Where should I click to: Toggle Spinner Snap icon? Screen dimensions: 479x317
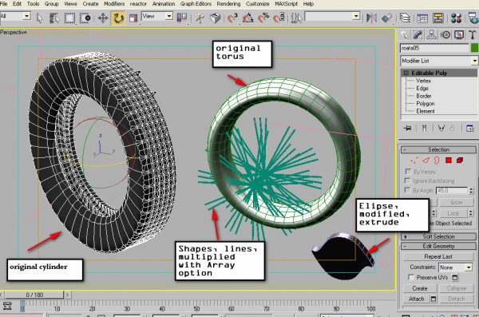279,18
